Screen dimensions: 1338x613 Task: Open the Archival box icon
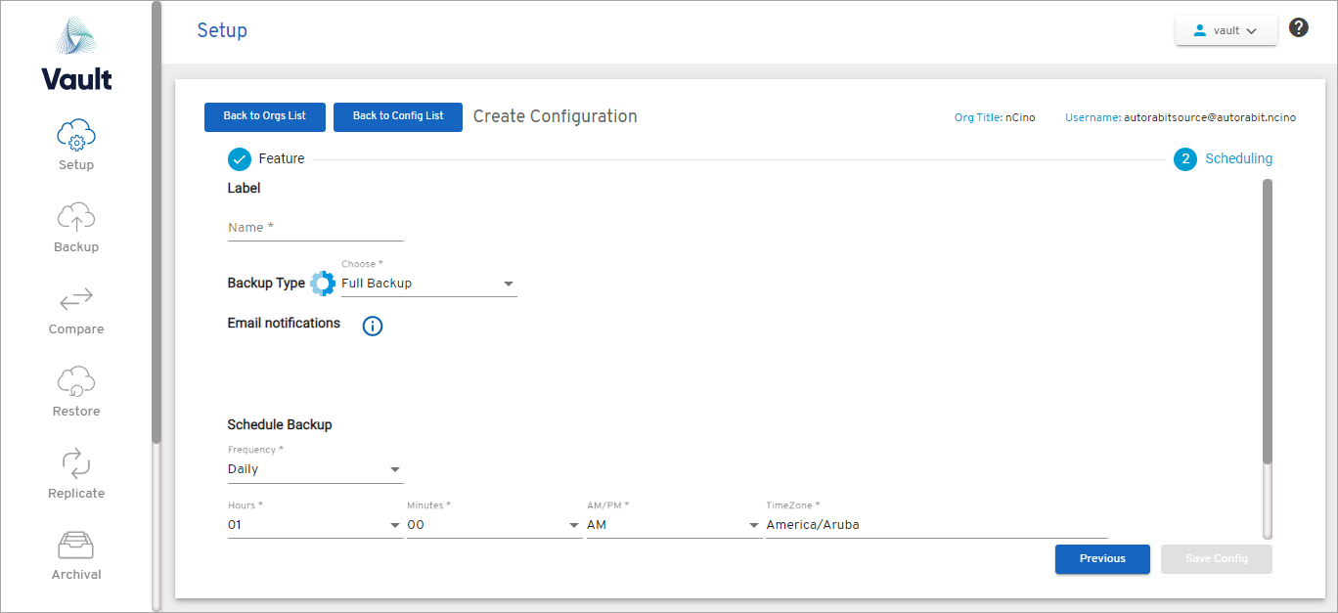76,546
